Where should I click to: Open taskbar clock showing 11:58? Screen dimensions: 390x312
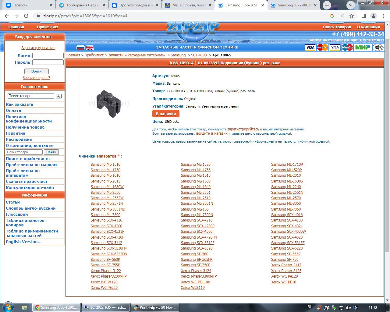373,307
